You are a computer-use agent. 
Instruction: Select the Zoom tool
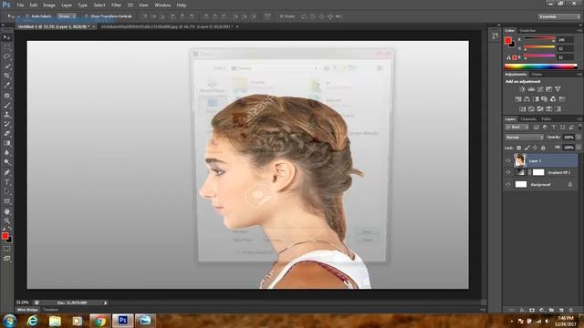(x=6, y=220)
